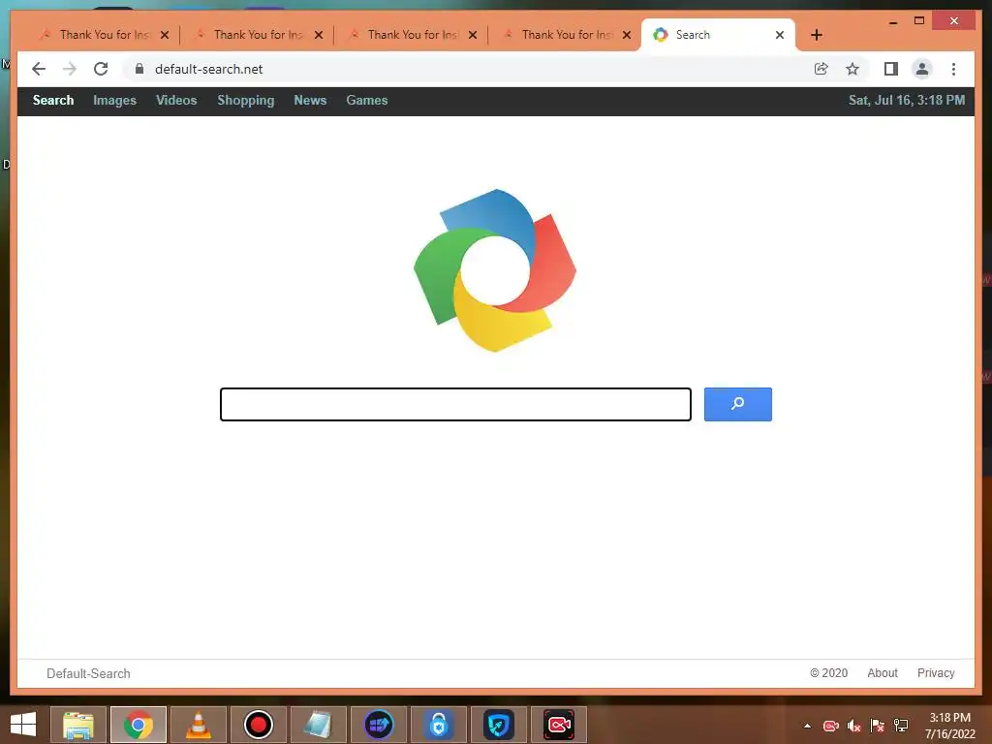Open a new tab with the plus button

816,35
